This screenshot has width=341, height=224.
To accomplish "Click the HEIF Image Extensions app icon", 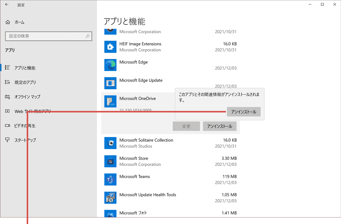I will click(110, 47).
